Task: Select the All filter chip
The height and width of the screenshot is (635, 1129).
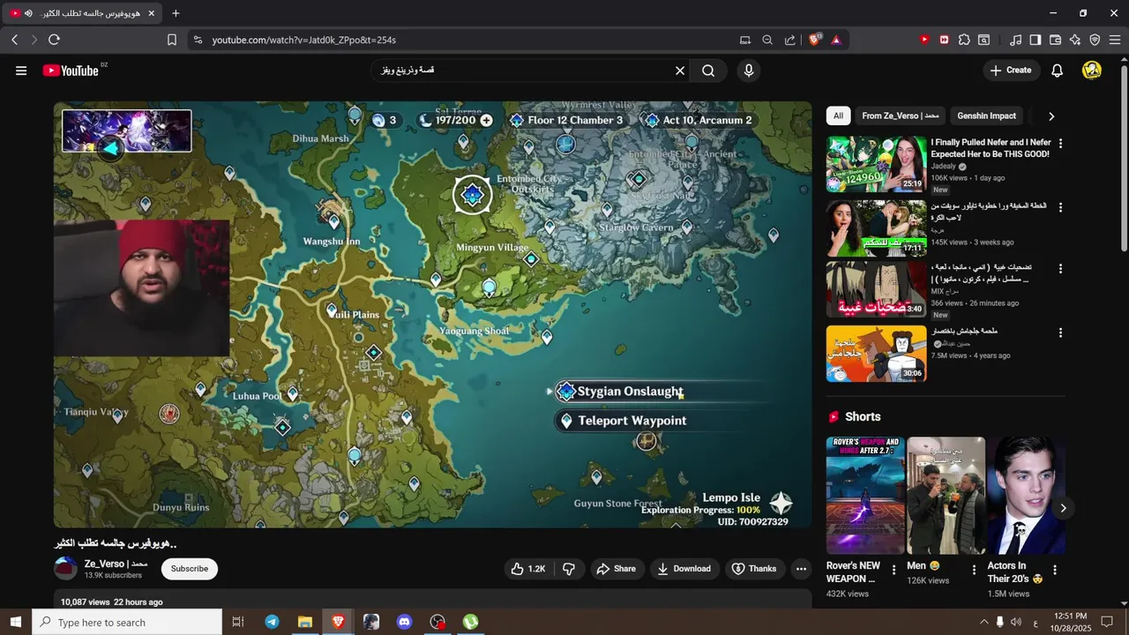Action: (x=838, y=116)
